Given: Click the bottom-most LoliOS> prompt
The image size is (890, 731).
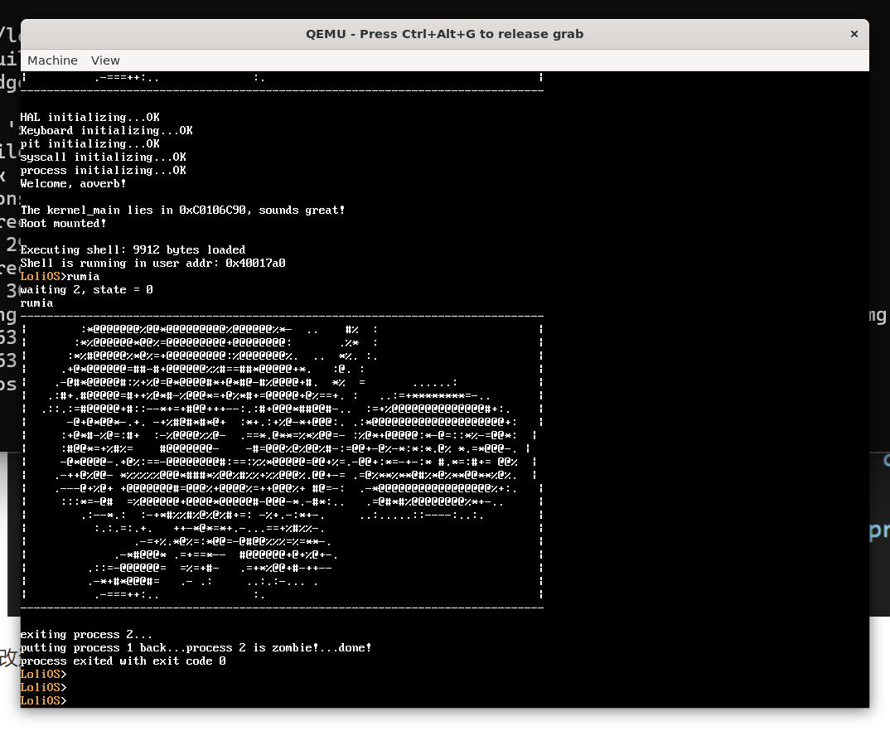Looking at the screenshot, I should [43, 701].
